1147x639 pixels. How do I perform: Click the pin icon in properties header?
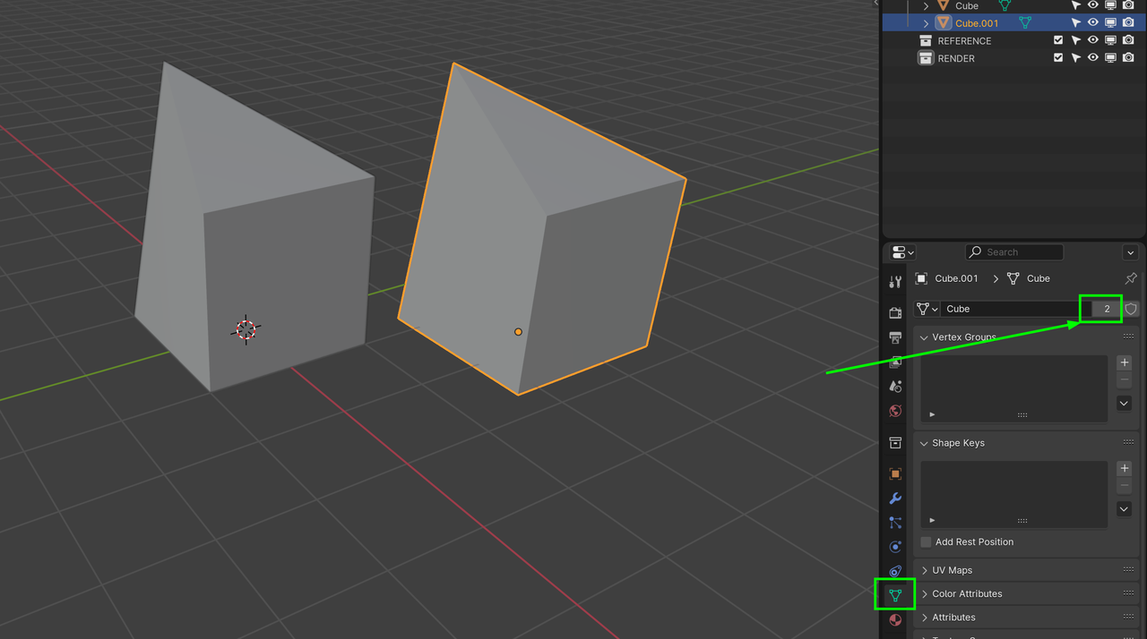tap(1130, 278)
